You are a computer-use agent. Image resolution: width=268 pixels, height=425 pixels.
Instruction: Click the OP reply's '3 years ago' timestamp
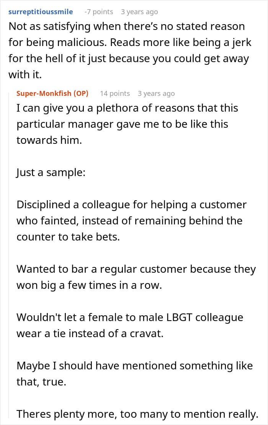pos(156,94)
